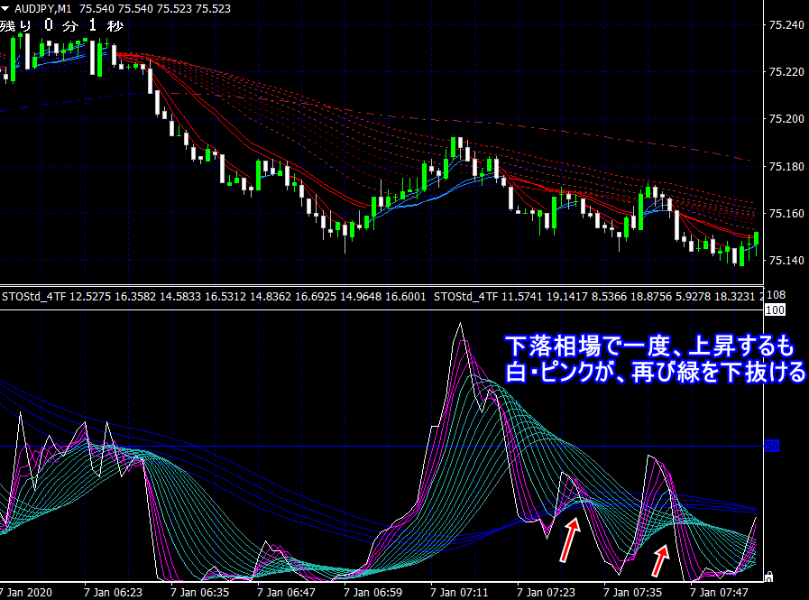Image resolution: width=809 pixels, height=600 pixels.
Task: Click the 7 Jan 06:23 time label
Action: 113,592
